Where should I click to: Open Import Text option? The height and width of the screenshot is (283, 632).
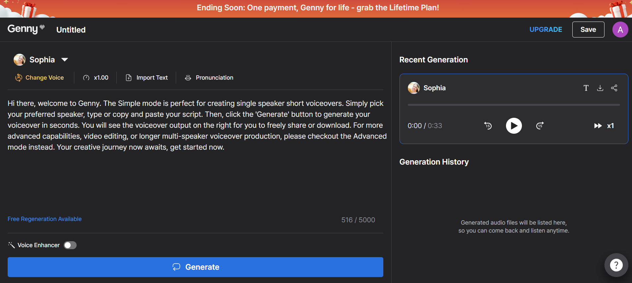[x=147, y=78]
